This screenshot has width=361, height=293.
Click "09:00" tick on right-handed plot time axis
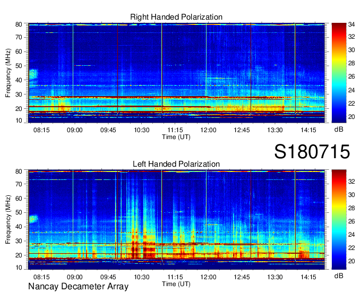point(75,130)
